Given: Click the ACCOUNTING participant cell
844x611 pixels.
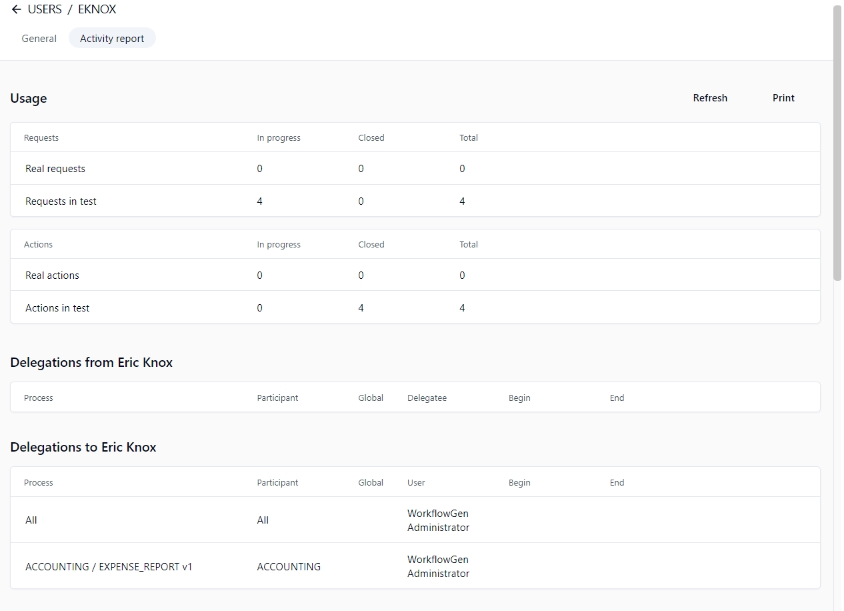Looking at the screenshot, I should [x=289, y=567].
